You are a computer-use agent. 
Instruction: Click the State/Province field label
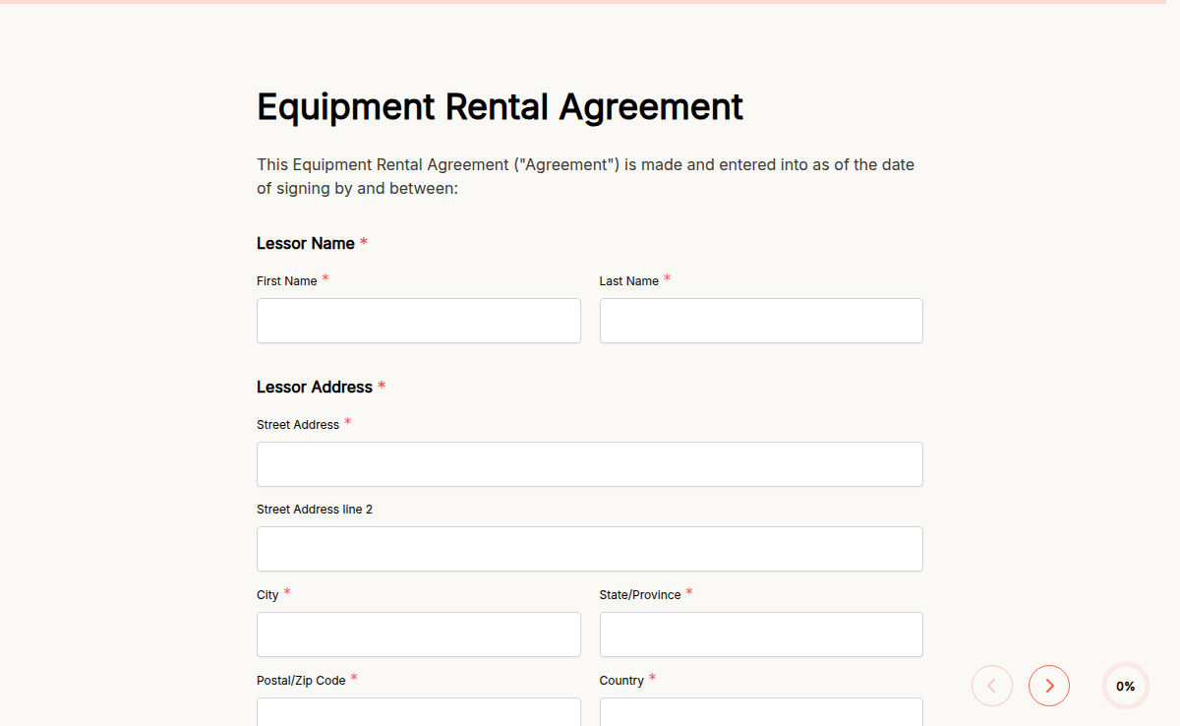(639, 594)
